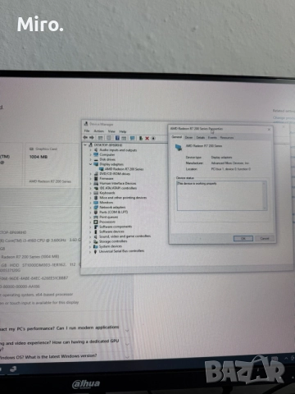Open the View menu in Device Manager
The height and width of the screenshot is (394, 295).
point(111,131)
